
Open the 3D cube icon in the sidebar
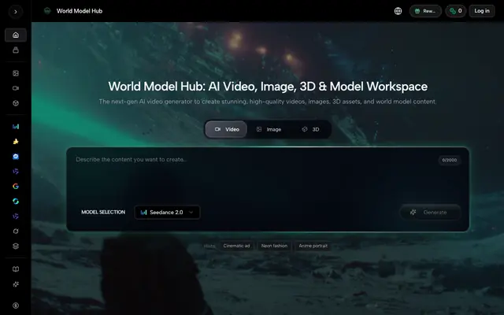pyautogui.click(x=16, y=103)
